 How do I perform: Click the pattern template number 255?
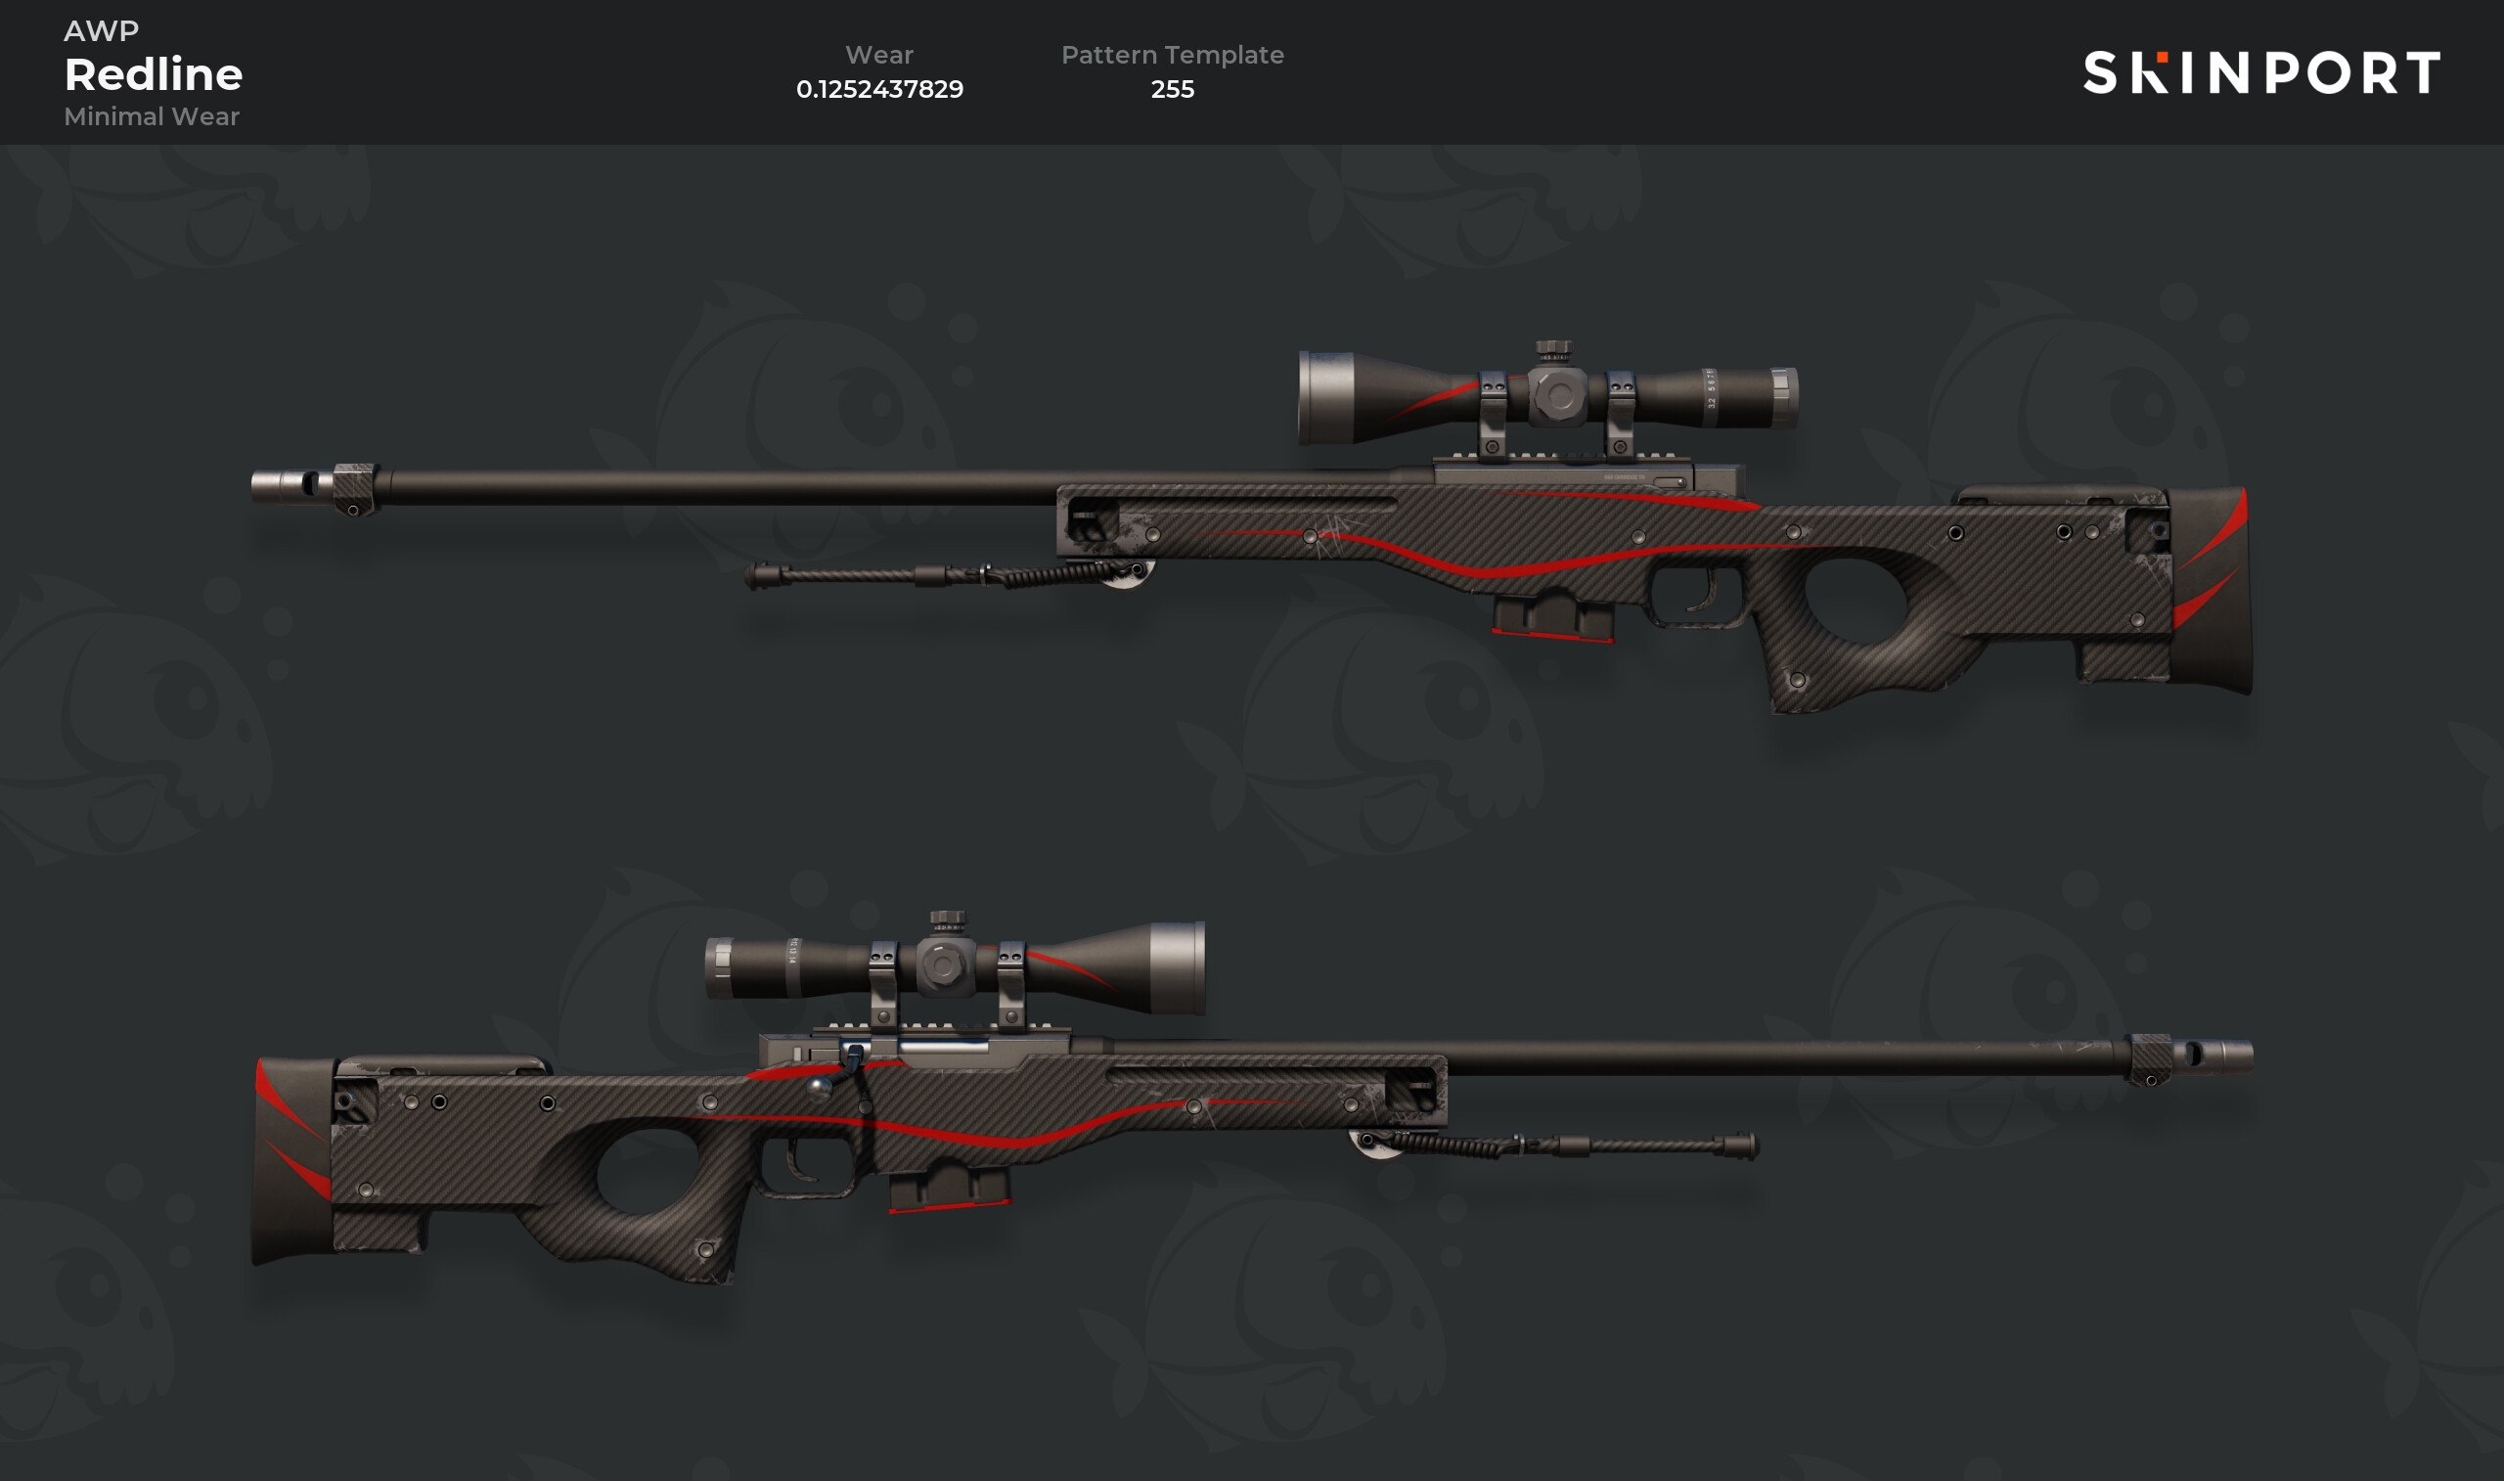pos(1172,89)
